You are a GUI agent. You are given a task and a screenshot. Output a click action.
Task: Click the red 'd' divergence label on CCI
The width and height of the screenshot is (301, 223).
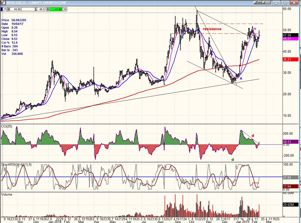253,136
